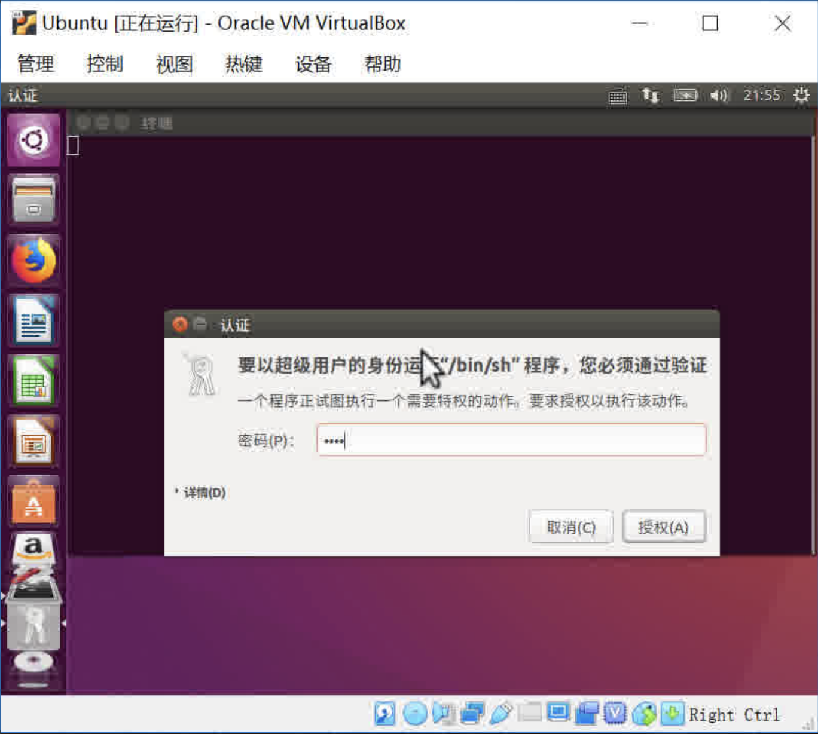818x734 pixels.
Task: Open the 控制 menu
Action: click(105, 63)
